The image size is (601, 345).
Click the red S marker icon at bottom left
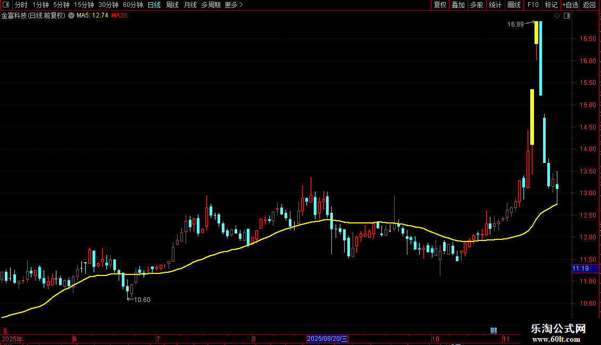pos(5,331)
